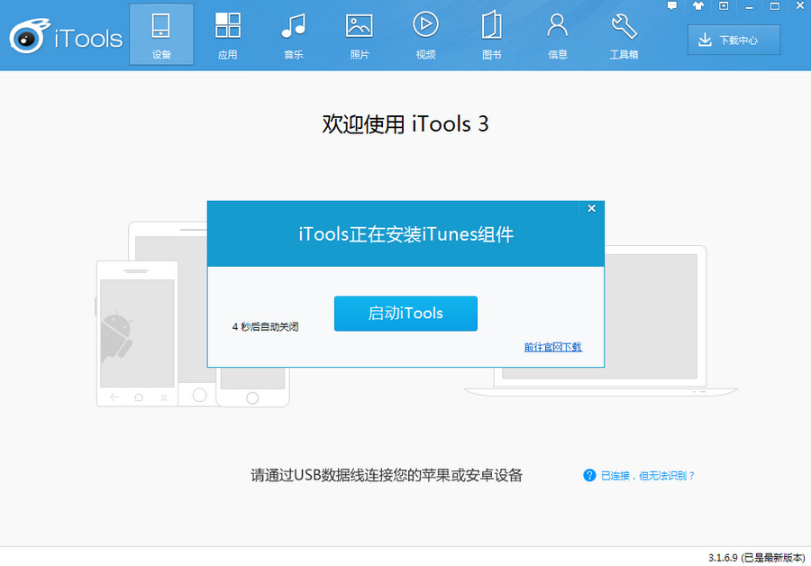Image resolution: width=811 pixels, height=566 pixels.
Task: Click the 启动iTools button
Action: click(x=405, y=314)
